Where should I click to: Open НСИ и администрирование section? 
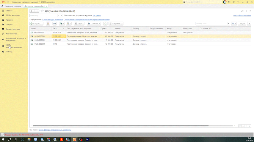pyautogui.click(x=14, y=46)
